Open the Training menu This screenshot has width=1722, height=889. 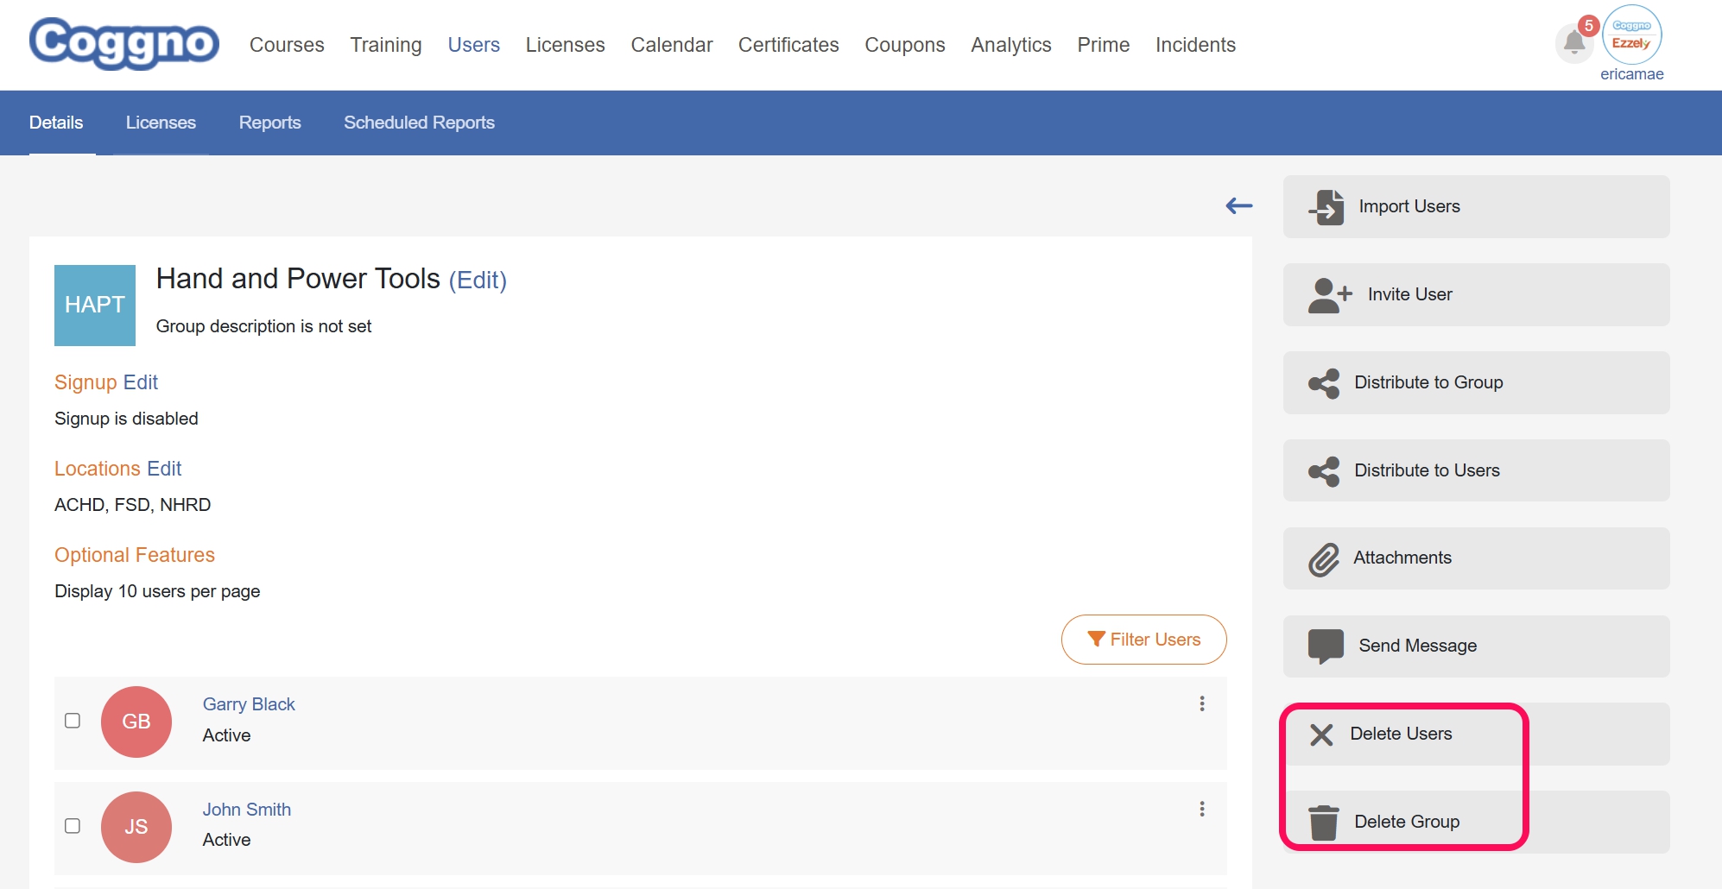(386, 45)
